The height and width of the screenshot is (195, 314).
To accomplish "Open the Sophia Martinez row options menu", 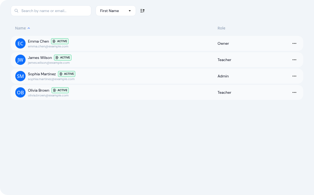I will pos(294,76).
